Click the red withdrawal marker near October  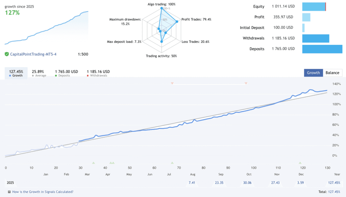pyautogui.click(x=246, y=83)
